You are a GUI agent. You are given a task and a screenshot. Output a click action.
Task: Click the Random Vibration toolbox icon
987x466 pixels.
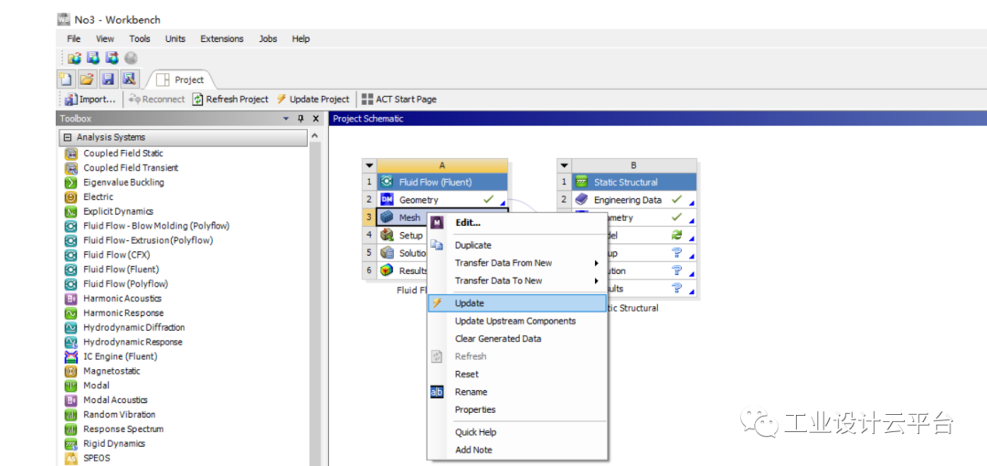[x=71, y=414]
